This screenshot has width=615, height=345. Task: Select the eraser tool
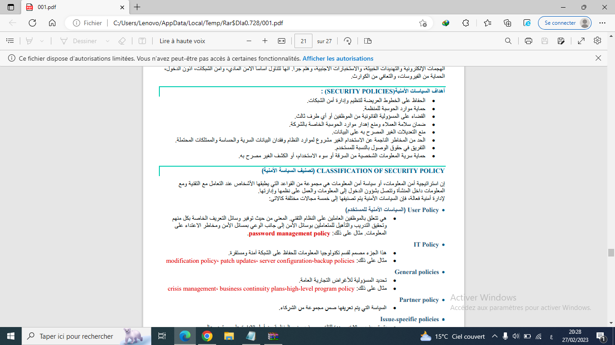coord(122,41)
